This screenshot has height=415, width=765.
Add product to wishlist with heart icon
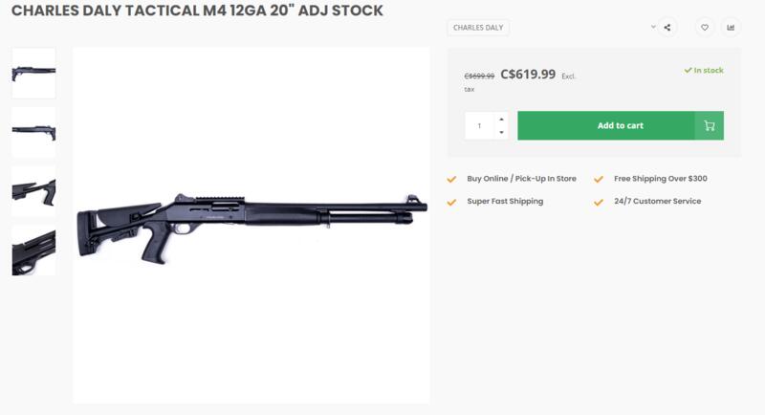click(x=704, y=28)
